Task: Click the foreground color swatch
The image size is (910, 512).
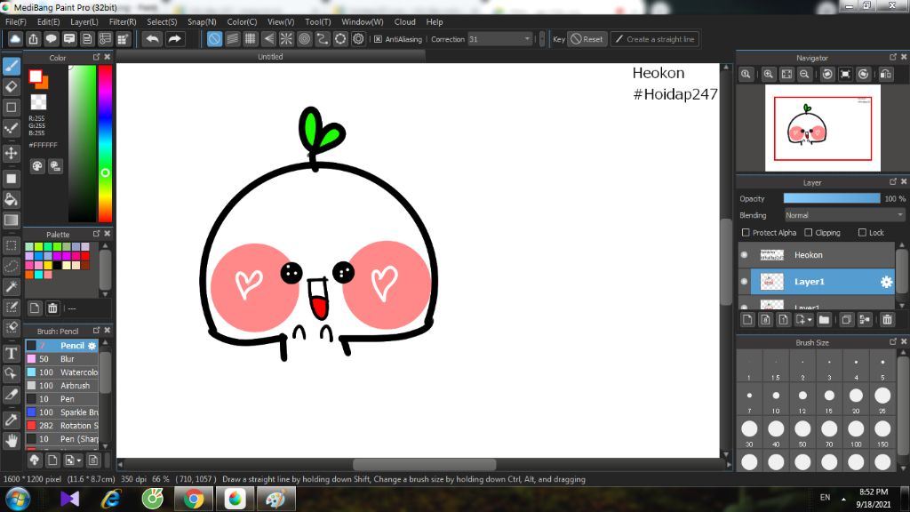Action: coord(36,76)
